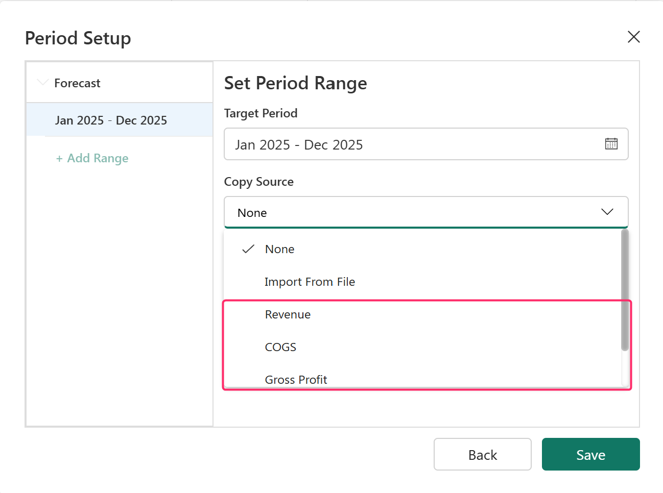Click the Copy Source combo box showing None
This screenshot has height=493, width=663.
(409, 212)
